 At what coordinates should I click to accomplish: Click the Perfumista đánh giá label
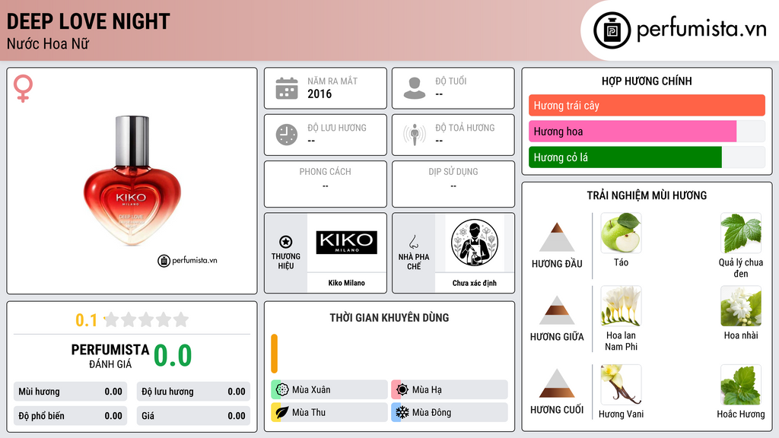[x=110, y=357]
